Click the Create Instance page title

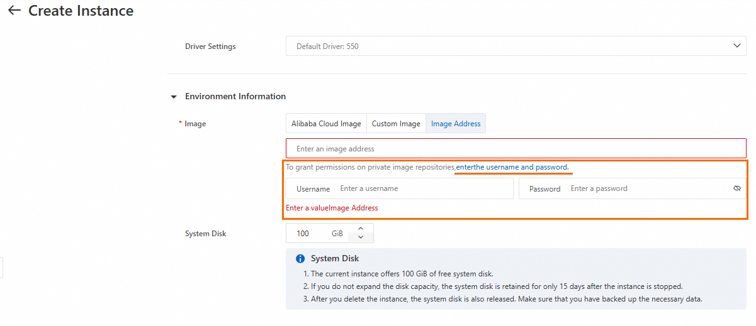tap(81, 11)
